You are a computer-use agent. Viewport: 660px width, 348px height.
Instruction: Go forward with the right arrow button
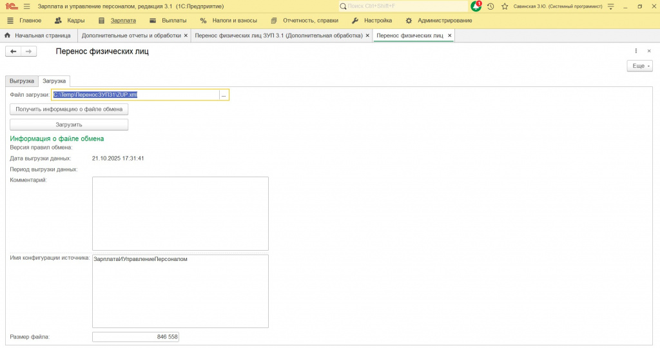click(x=28, y=52)
